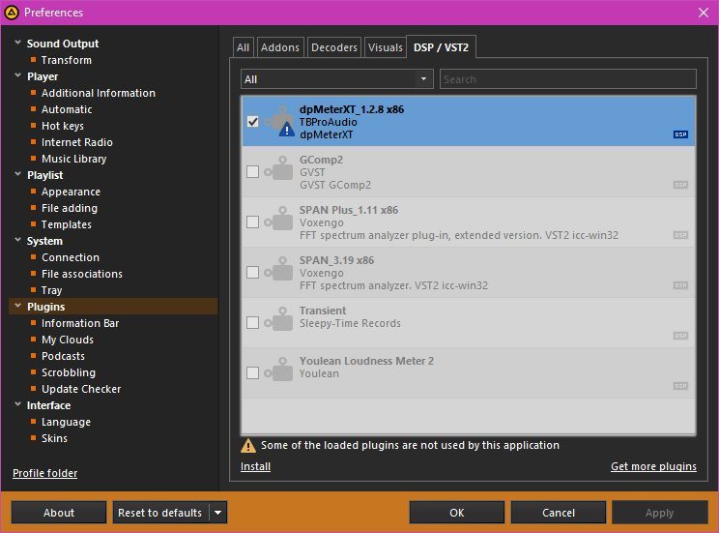This screenshot has height=533, width=719.
Task: Open Update Checker plugin settings
Action: click(x=81, y=389)
